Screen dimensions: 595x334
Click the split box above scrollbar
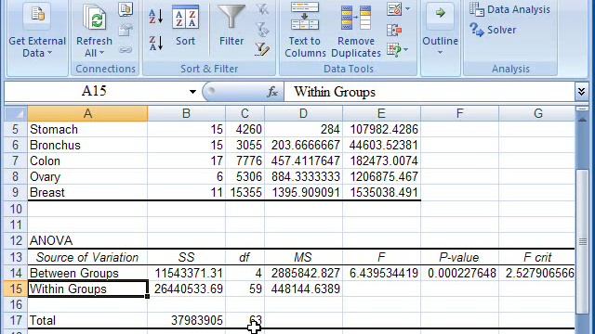pos(582,109)
